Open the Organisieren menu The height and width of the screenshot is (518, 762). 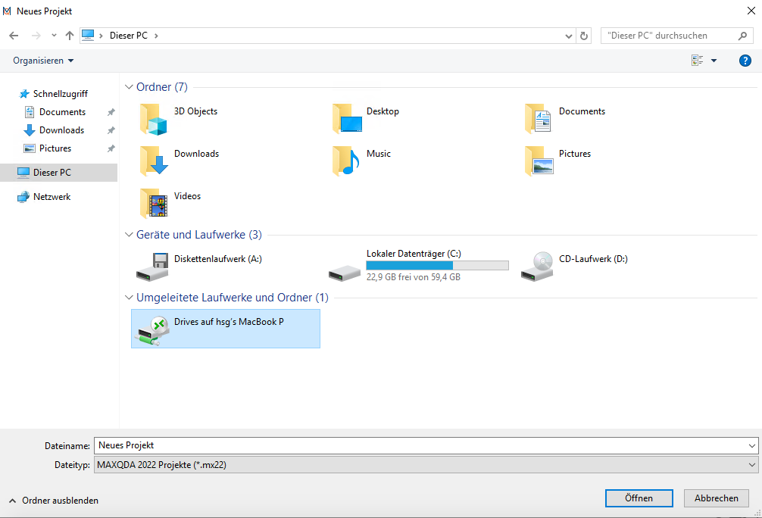[44, 61]
